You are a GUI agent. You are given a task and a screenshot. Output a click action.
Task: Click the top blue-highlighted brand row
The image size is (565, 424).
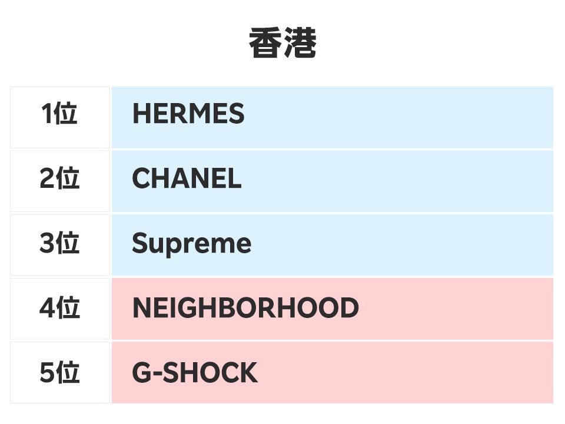[332, 117]
